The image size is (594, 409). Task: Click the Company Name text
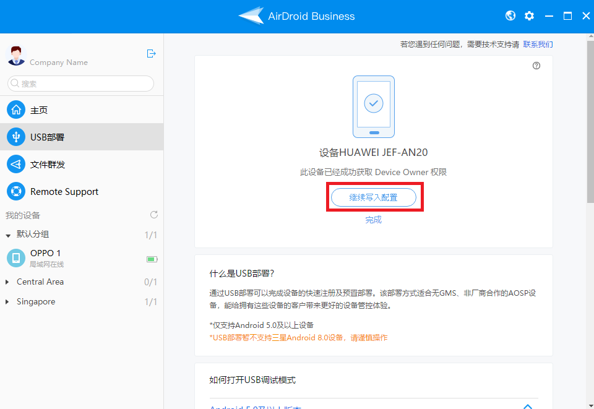[x=59, y=62]
